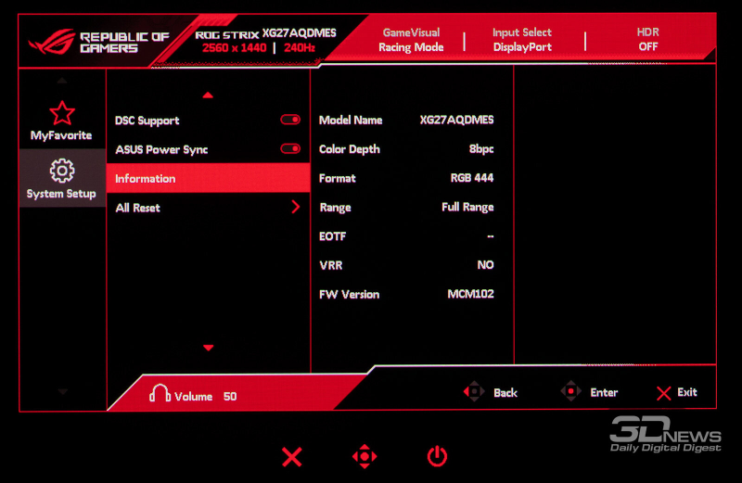Click the red down arrow below the settings list
The image size is (742, 483).
pyautogui.click(x=208, y=348)
